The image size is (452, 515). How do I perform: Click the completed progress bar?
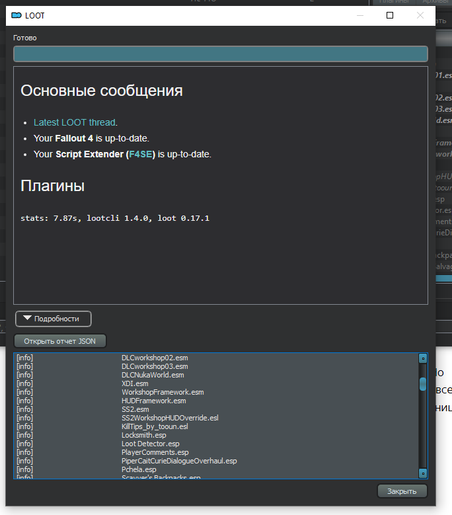click(221, 54)
